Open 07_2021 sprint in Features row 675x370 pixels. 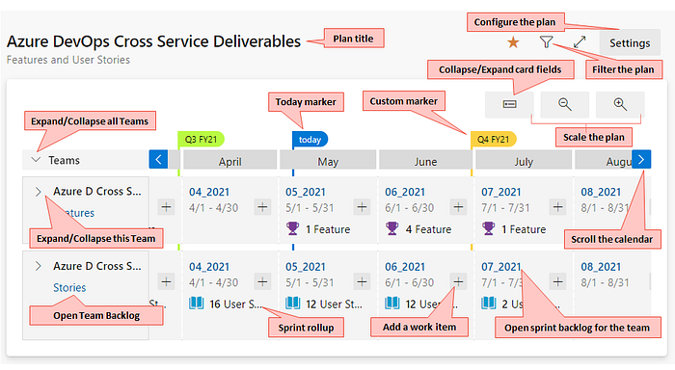tap(501, 192)
